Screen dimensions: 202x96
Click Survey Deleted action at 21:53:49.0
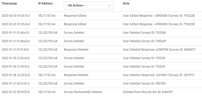tap(74, 58)
